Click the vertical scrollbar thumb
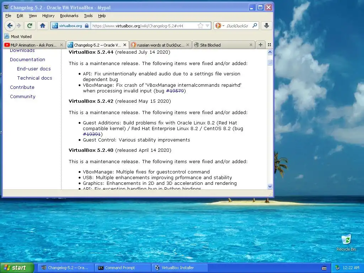 point(270,62)
